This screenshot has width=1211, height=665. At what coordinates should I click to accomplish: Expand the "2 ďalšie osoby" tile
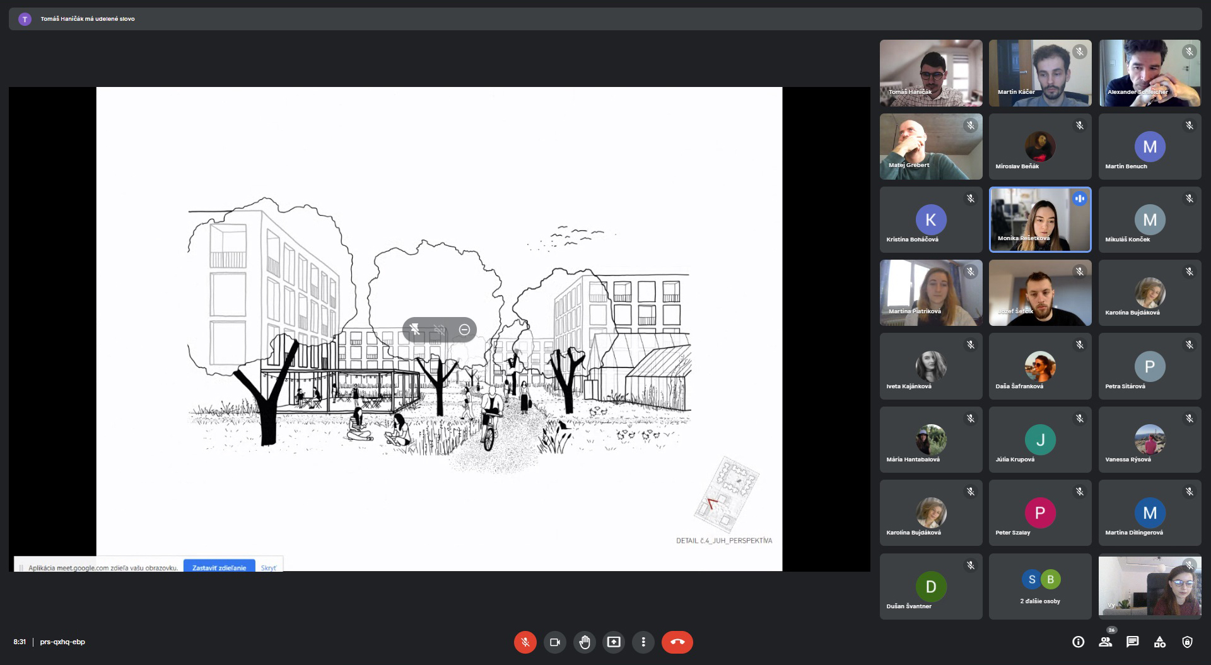pos(1040,586)
